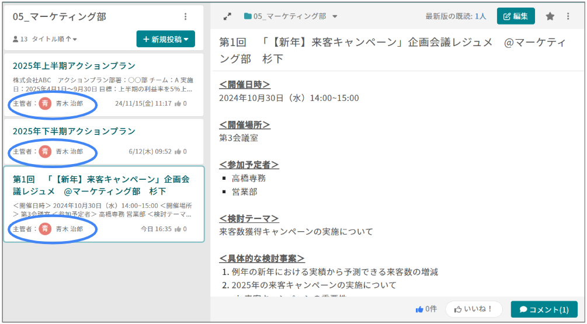Click the thumbs-up count on 2025年下半期アクションプラン
The width and height of the screenshot is (587, 324).
pos(180,151)
